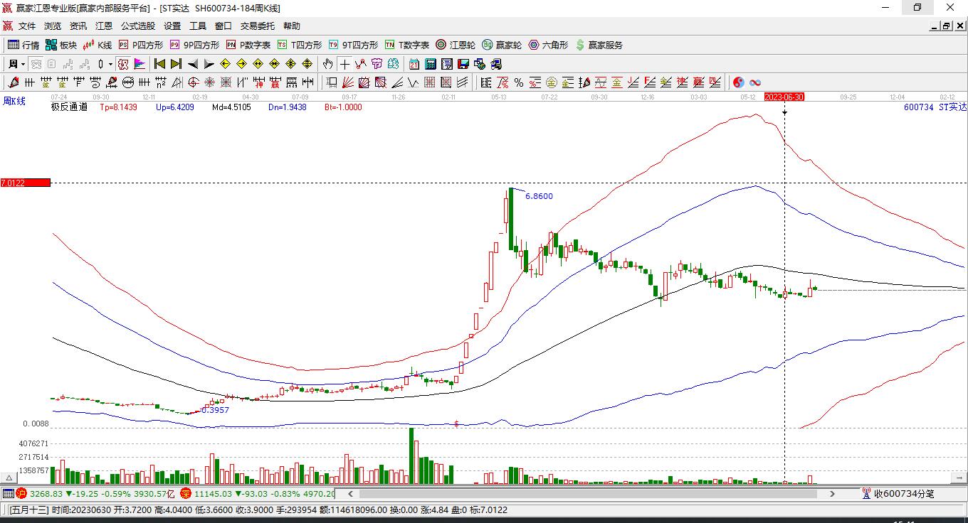
Task: Click the blue infinity symbol icon
Action: point(755,82)
